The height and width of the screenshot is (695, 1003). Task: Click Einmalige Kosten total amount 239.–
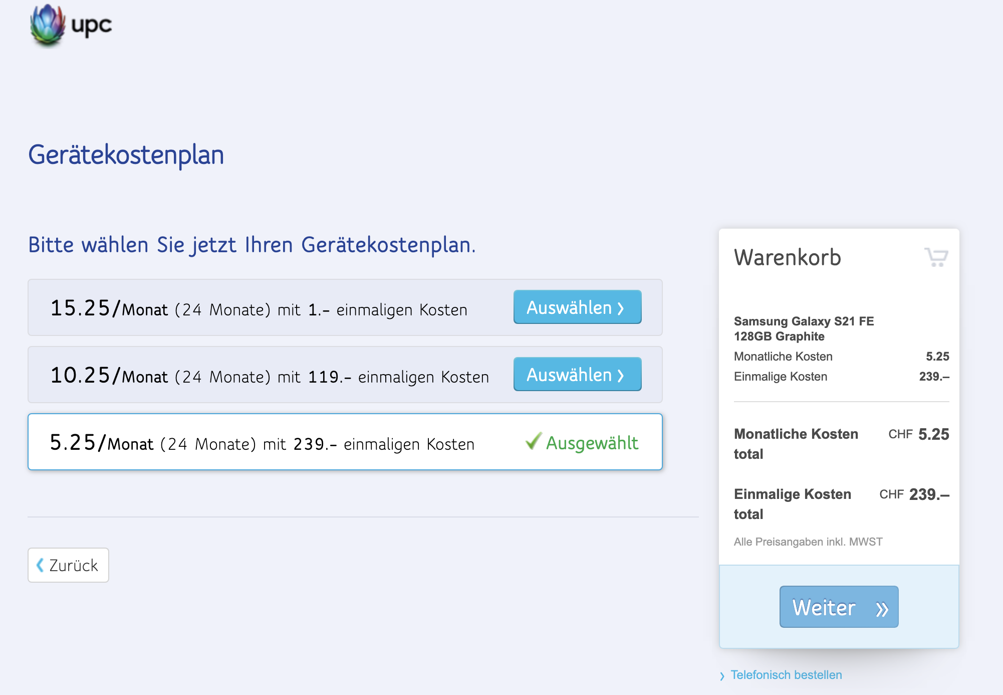[929, 494]
